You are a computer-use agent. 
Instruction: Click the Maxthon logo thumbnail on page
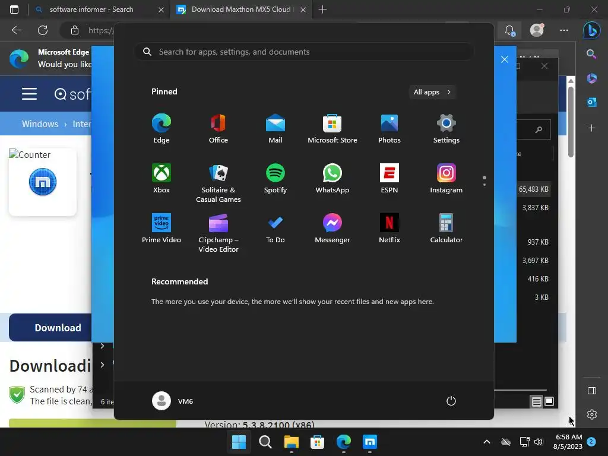[x=43, y=182]
